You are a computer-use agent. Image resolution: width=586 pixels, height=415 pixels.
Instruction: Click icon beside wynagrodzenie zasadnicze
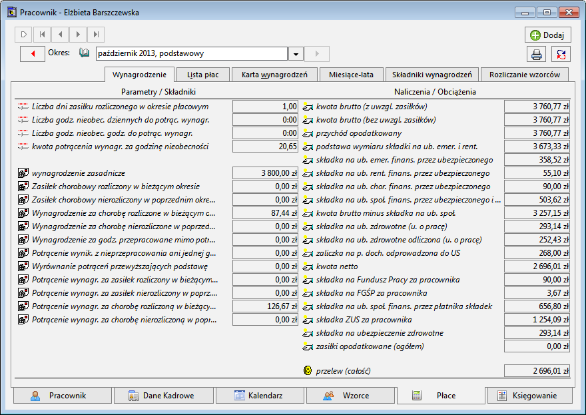coord(23,173)
